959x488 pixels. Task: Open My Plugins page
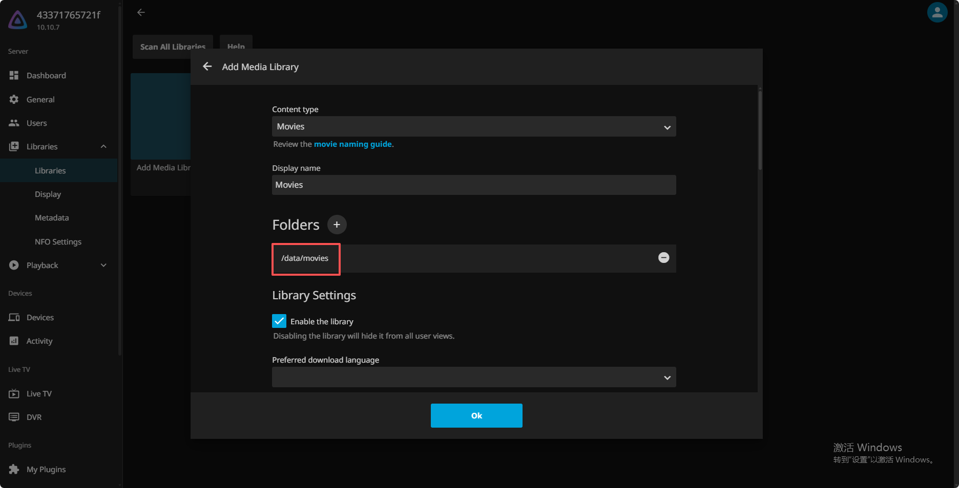coord(59,469)
